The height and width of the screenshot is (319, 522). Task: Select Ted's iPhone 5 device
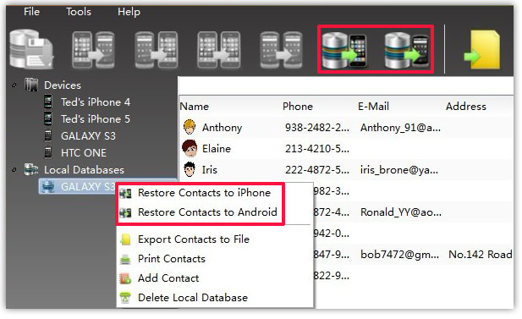(x=96, y=119)
